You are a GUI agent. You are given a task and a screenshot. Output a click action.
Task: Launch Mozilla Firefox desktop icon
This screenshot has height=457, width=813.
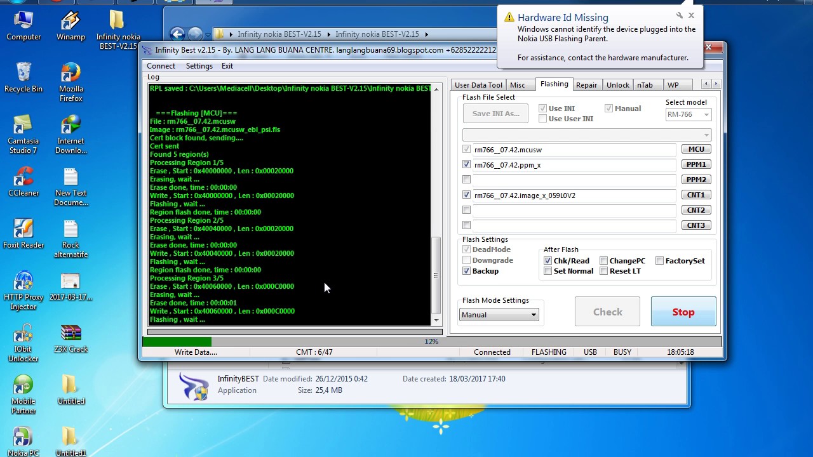(x=71, y=82)
